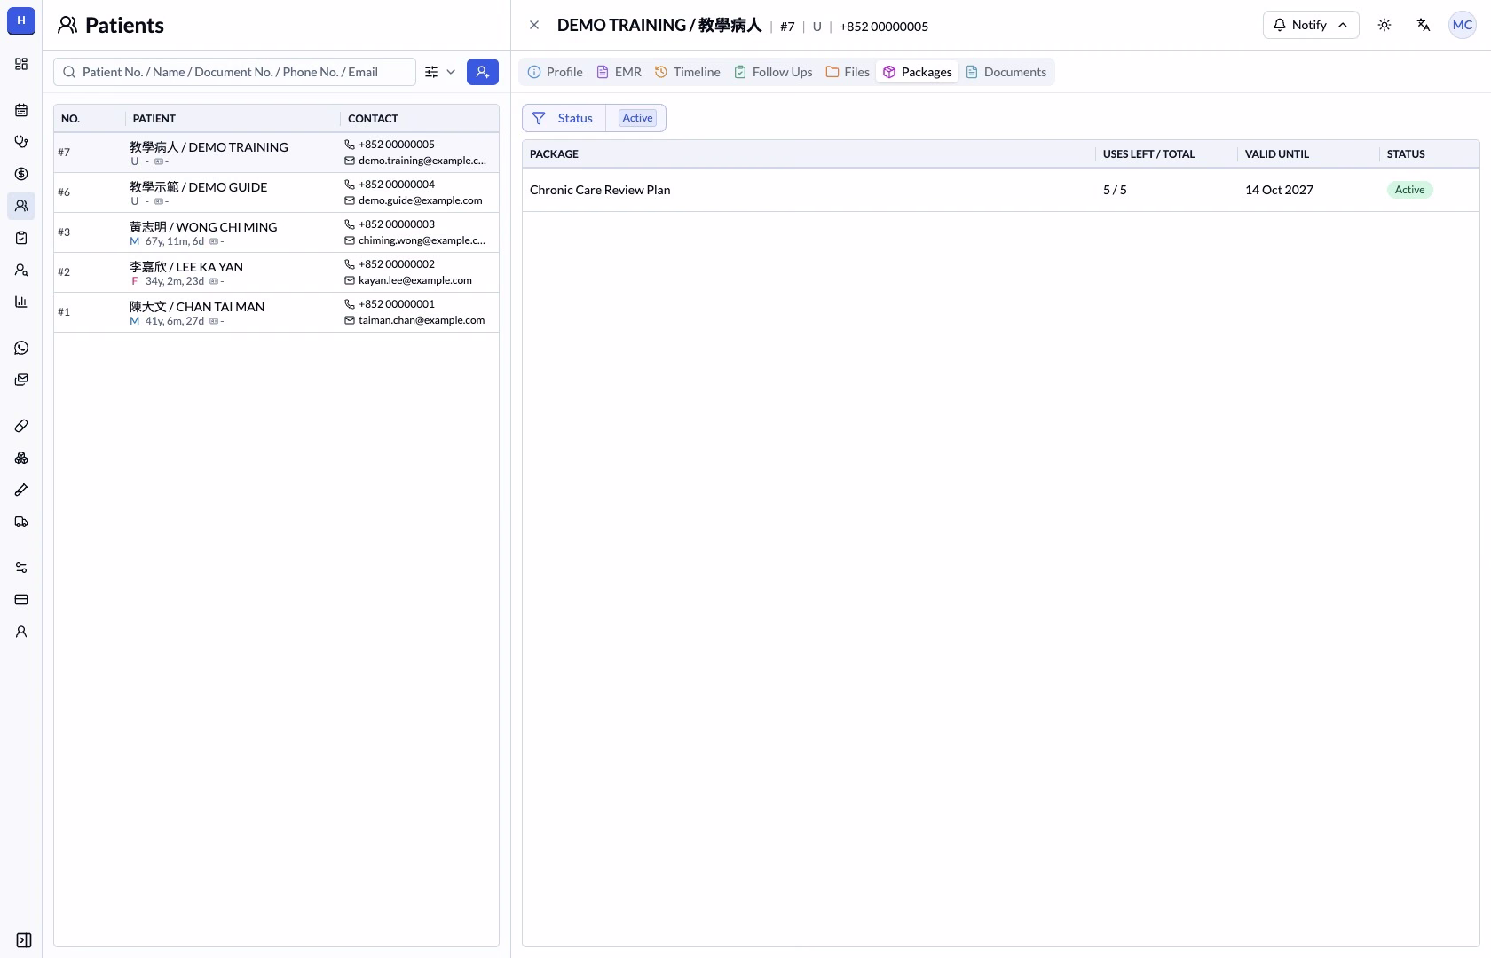The width and height of the screenshot is (1491, 958).
Task: Switch to the Profile tab
Action: coord(556,72)
